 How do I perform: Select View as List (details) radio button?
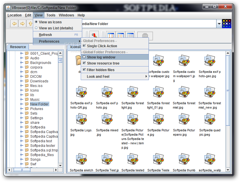click(36, 28)
